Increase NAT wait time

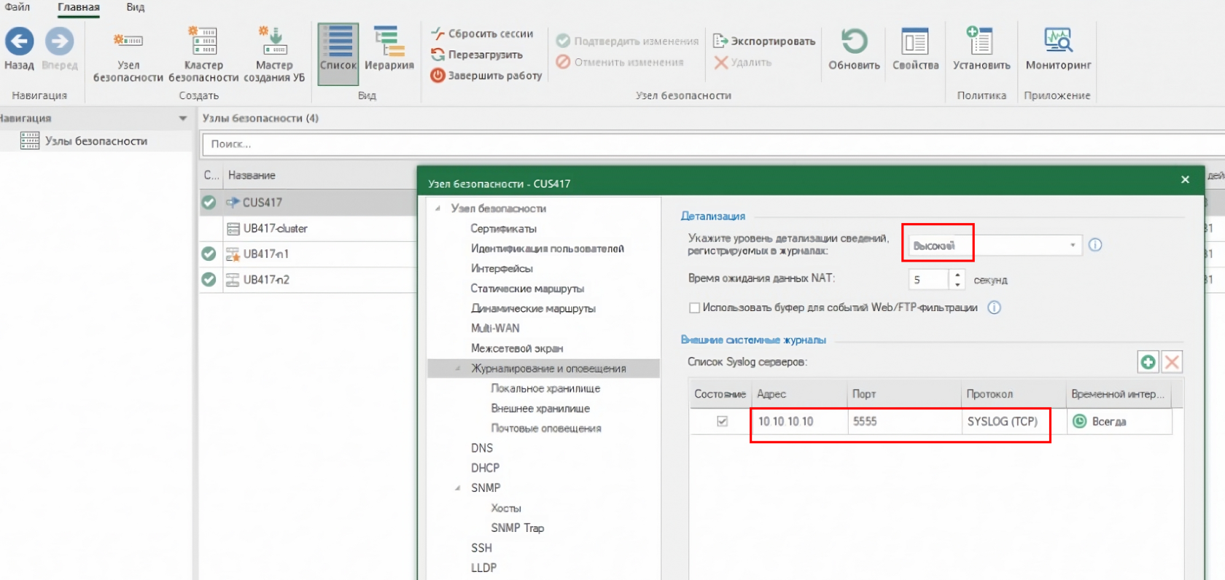point(957,274)
